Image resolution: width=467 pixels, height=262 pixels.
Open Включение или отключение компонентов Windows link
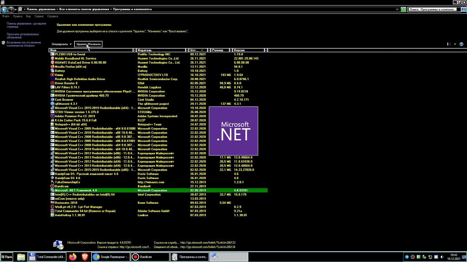coord(24,44)
